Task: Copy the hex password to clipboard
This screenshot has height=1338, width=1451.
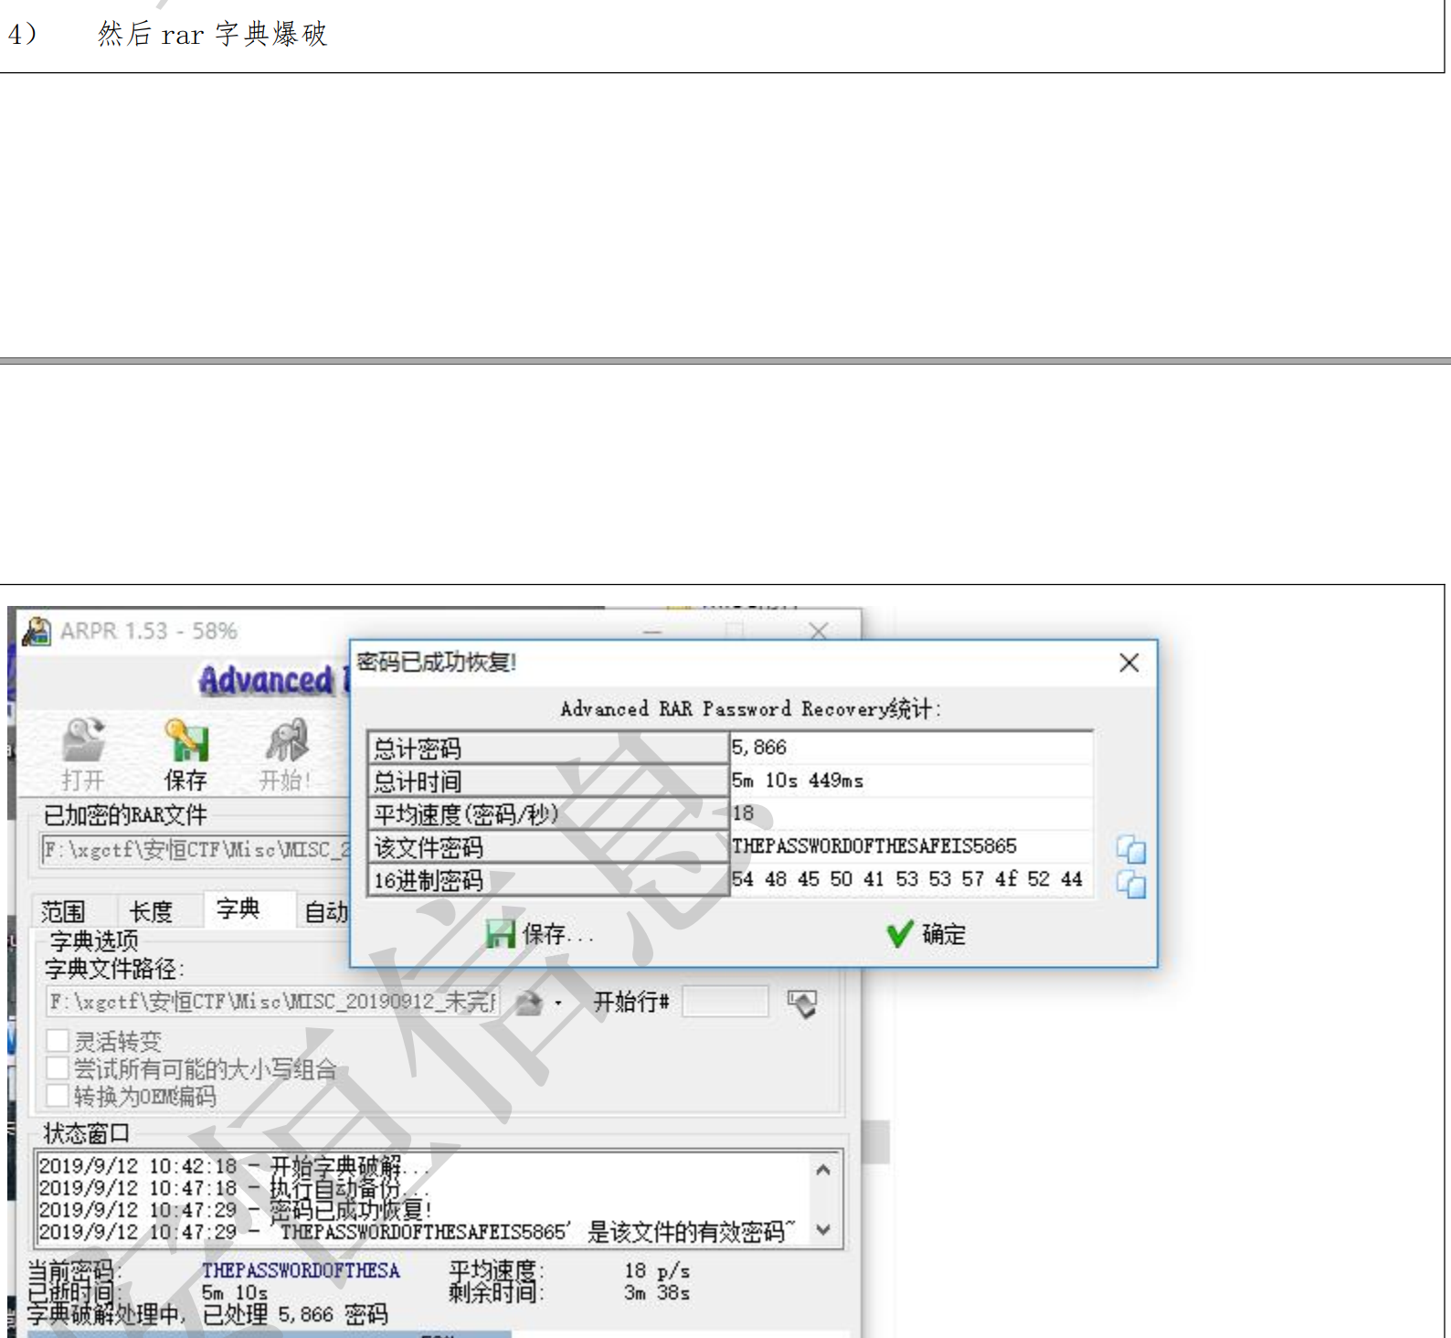Action: pos(1130,884)
